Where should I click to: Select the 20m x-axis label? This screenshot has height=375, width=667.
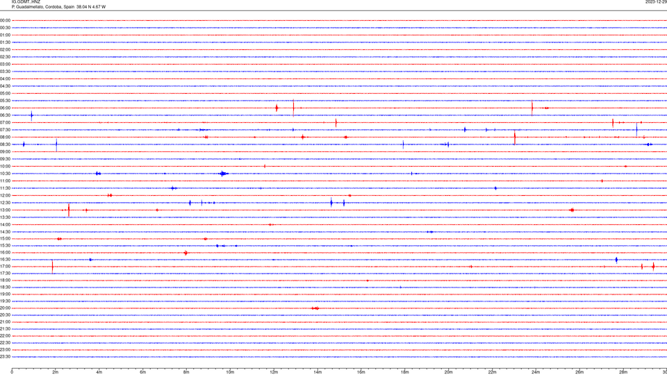tap(448, 372)
